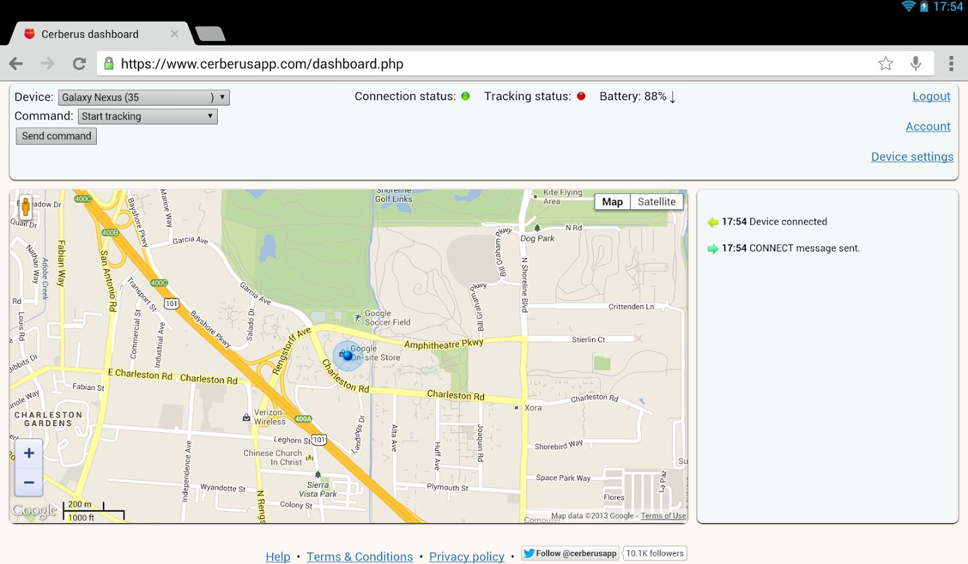The image size is (968, 564).
Task: Click the green padlock security icon
Action: point(108,64)
